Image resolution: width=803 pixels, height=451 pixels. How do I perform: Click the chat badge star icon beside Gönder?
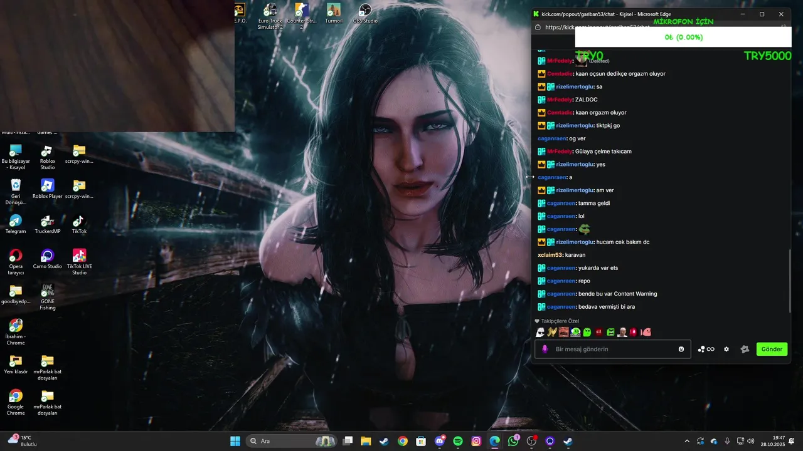[x=745, y=349]
